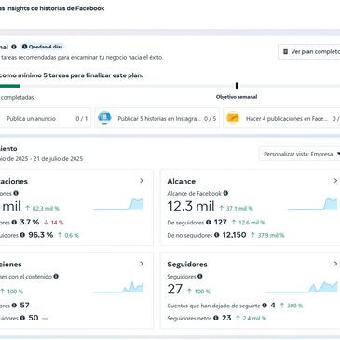
Task: Click the yellow Facebook publications task icon
Action: pos(233,118)
